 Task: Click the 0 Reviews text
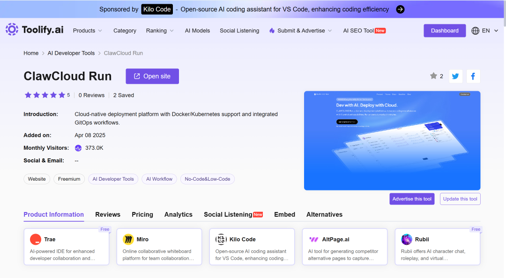[x=92, y=95]
